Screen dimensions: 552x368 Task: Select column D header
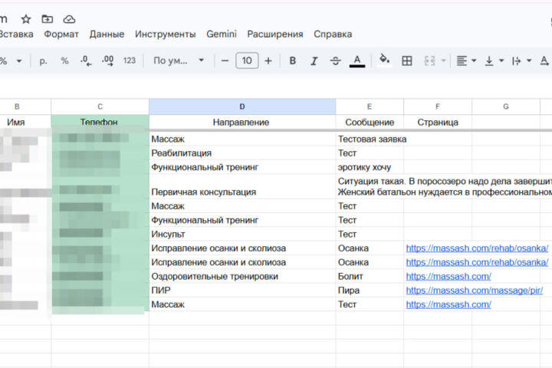[x=242, y=107]
